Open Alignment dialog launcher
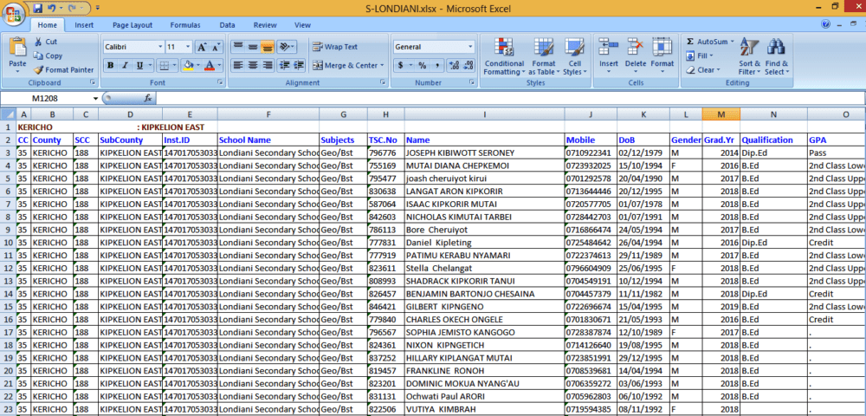The height and width of the screenshot is (416, 866). click(382, 82)
